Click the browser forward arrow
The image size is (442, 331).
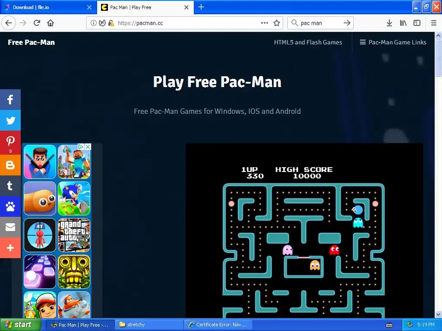[x=23, y=23]
